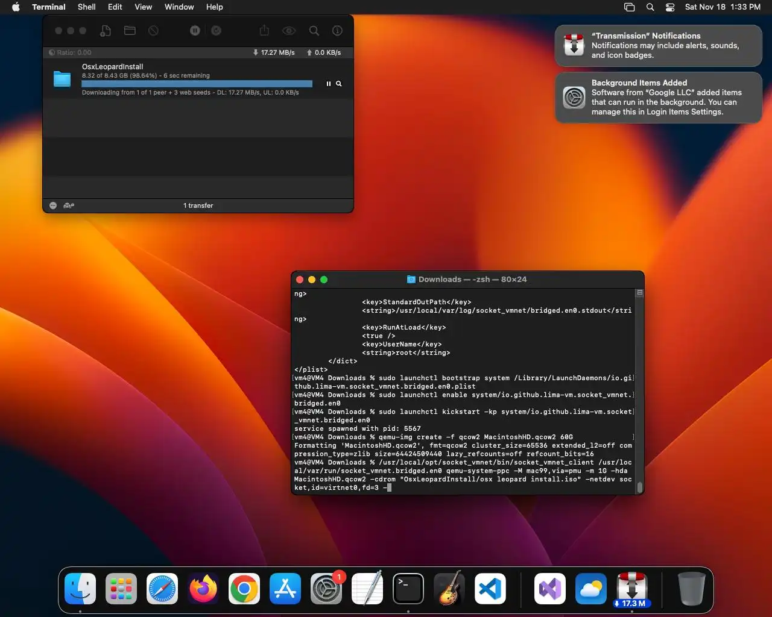This screenshot has height=617, width=772.
Task: Open Trash from the Dock
Action: 691,589
